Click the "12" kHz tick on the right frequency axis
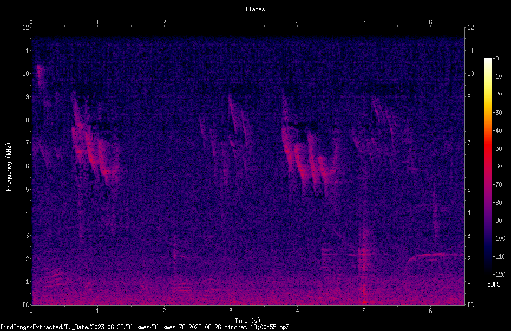The image size is (511, 331). point(470,28)
